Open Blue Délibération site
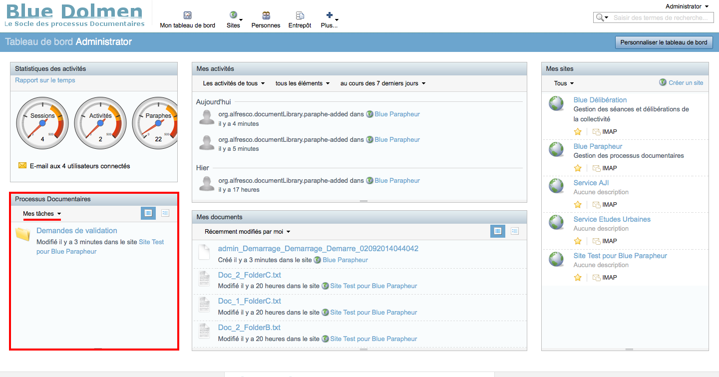 pyautogui.click(x=600, y=100)
